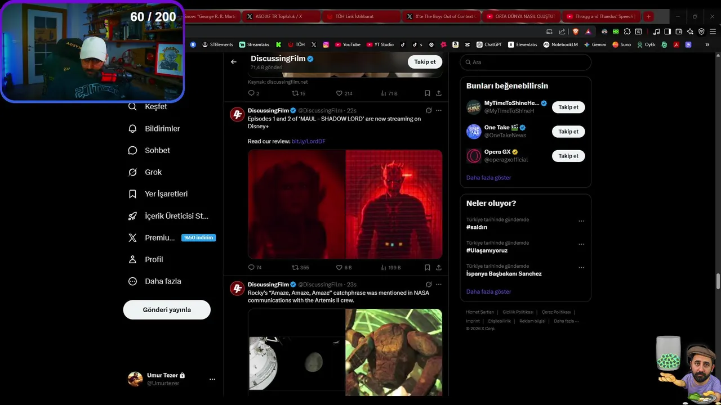Open the Umur Tezer account switcher menu
The image size is (721, 405).
point(172,379)
